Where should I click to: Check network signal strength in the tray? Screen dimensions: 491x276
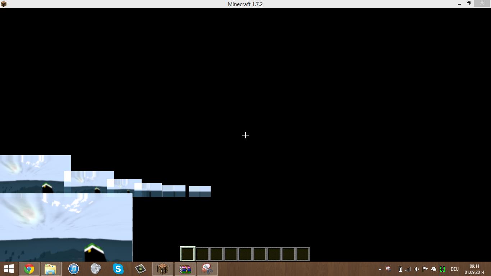point(408,269)
